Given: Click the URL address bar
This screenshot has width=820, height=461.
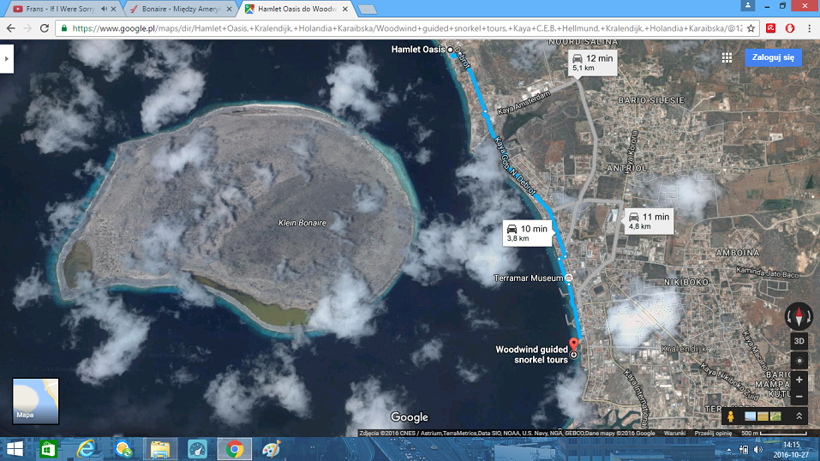Looking at the screenshot, I should pyautogui.click(x=407, y=28).
